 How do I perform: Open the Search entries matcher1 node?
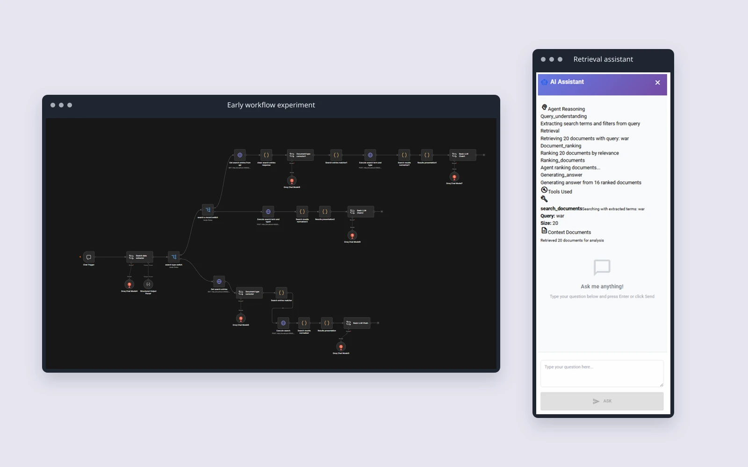[336, 155]
